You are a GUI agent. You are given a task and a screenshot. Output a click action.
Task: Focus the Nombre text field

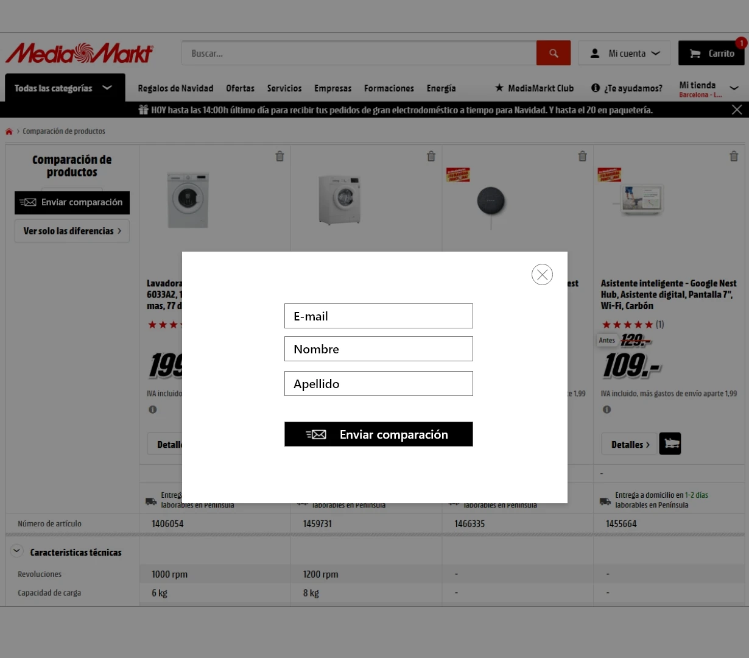[379, 349]
